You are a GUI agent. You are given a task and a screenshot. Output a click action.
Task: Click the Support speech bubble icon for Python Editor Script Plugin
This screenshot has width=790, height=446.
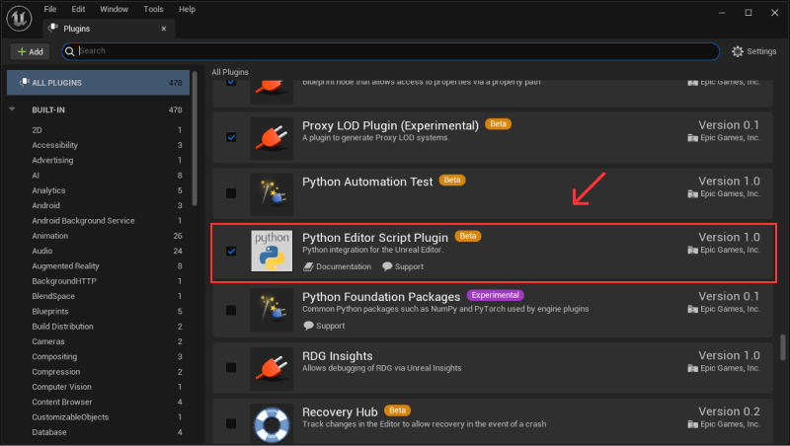[387, 266]
